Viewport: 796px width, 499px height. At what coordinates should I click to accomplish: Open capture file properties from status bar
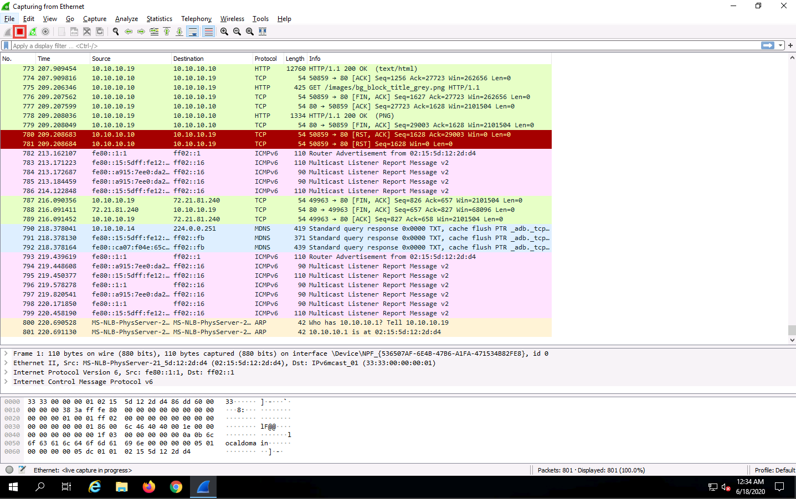22,470
